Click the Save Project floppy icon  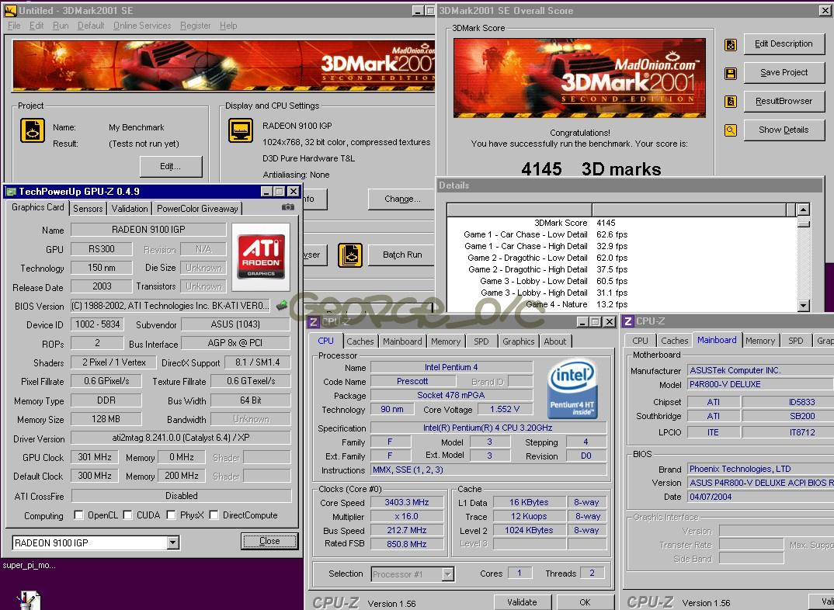coord(731,73)
